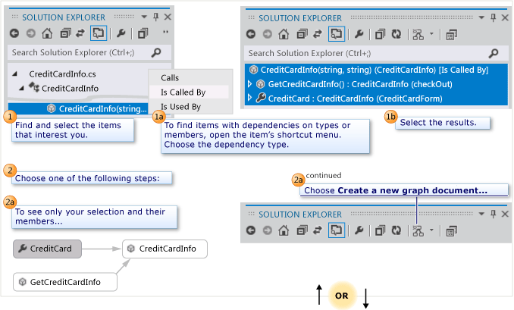514x310 pixels.
Task: Open graph icon dropdown arrow in results panel
Action: point(431,34)
